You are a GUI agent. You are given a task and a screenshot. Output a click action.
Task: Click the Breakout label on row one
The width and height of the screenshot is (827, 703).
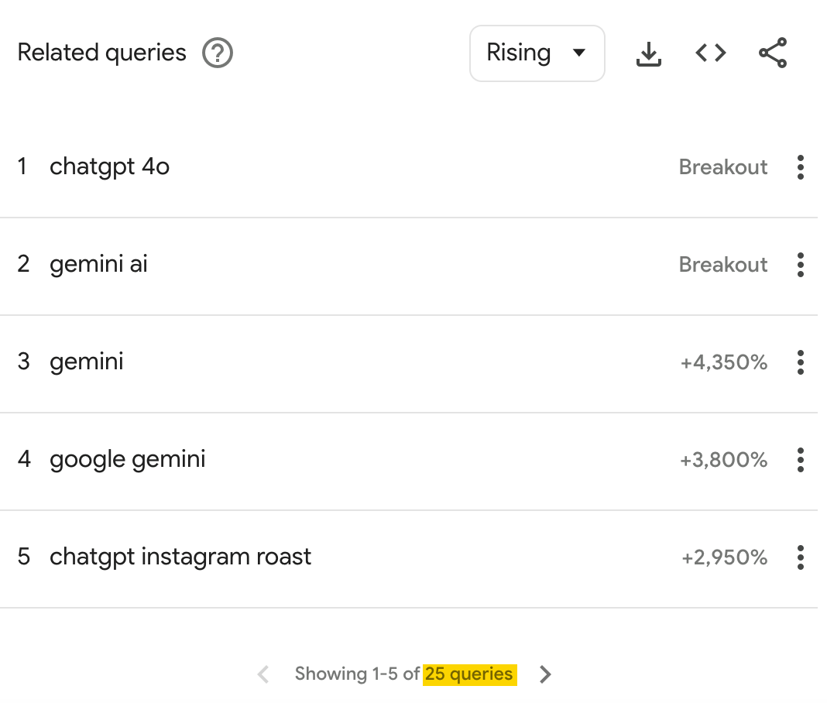click(723, 167)
